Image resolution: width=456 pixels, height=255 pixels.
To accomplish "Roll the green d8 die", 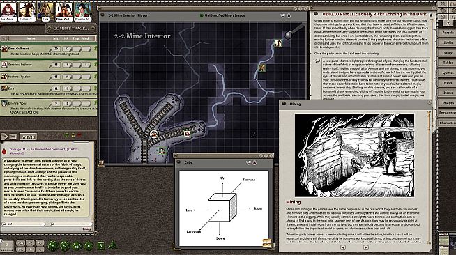I will click(89, 246).
